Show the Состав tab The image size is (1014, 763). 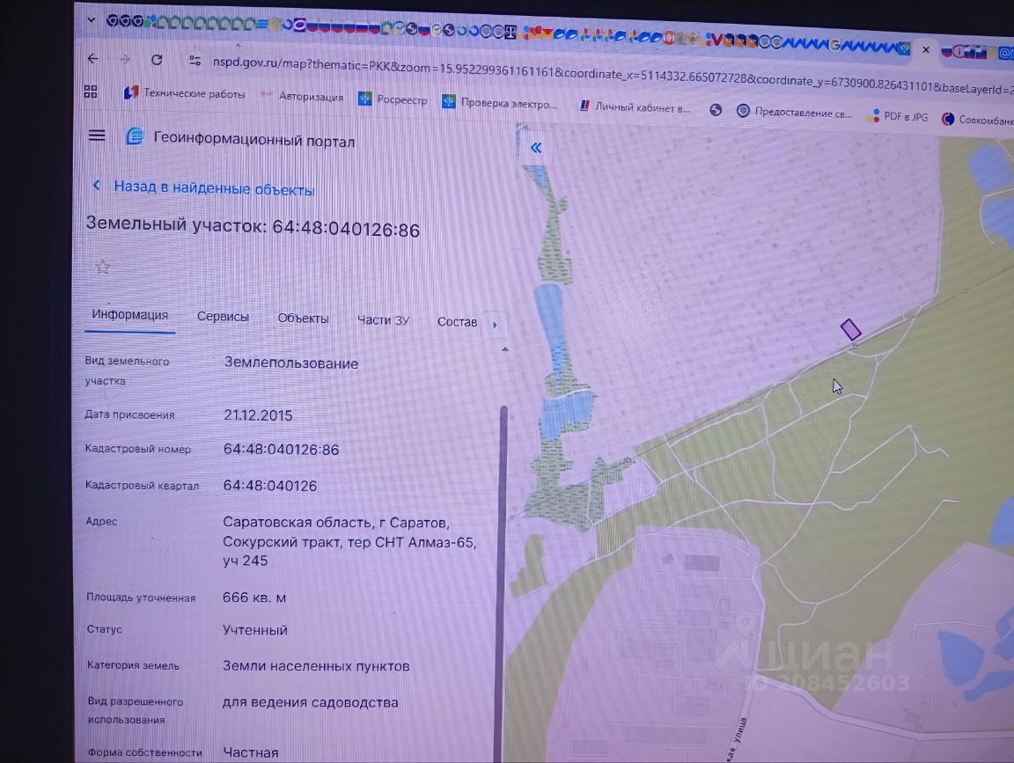(457, 322)
